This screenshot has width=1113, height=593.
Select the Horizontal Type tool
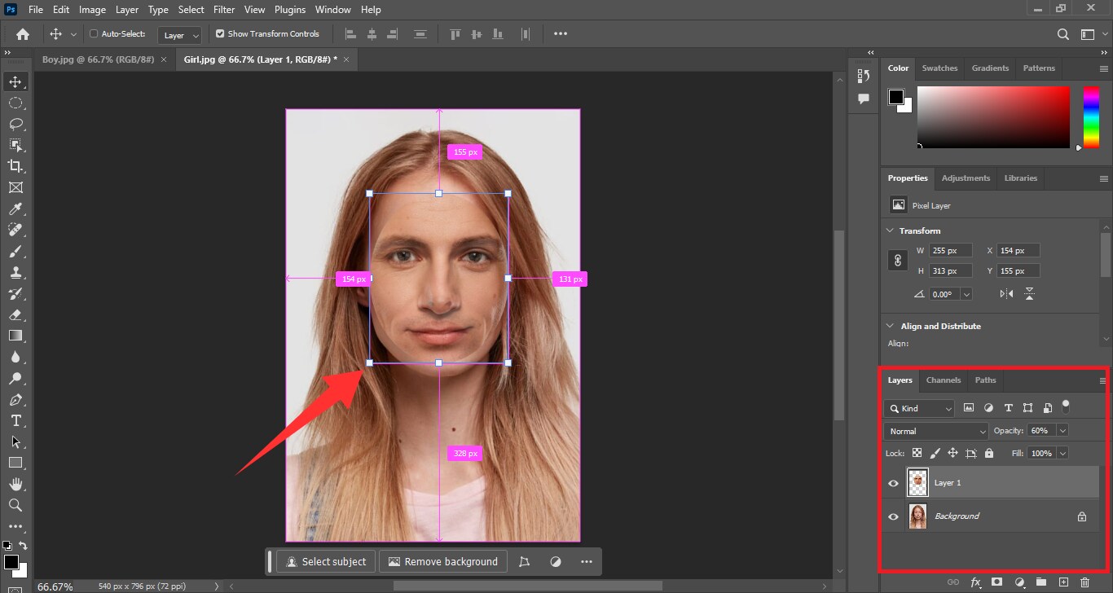tap(15, 420)
